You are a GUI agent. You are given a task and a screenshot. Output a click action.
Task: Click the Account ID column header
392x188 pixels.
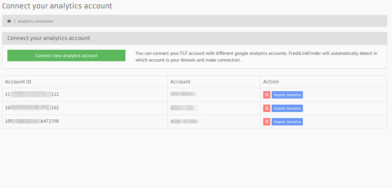click(18, 82)
